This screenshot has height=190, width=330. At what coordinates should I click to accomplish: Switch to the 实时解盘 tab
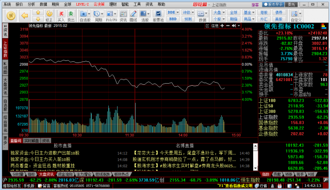coord(31,140)
